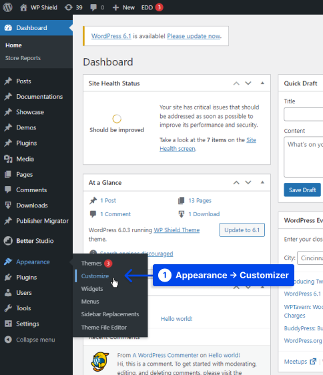
Task: Open the 1 Download link
Action: pos(204,214)
